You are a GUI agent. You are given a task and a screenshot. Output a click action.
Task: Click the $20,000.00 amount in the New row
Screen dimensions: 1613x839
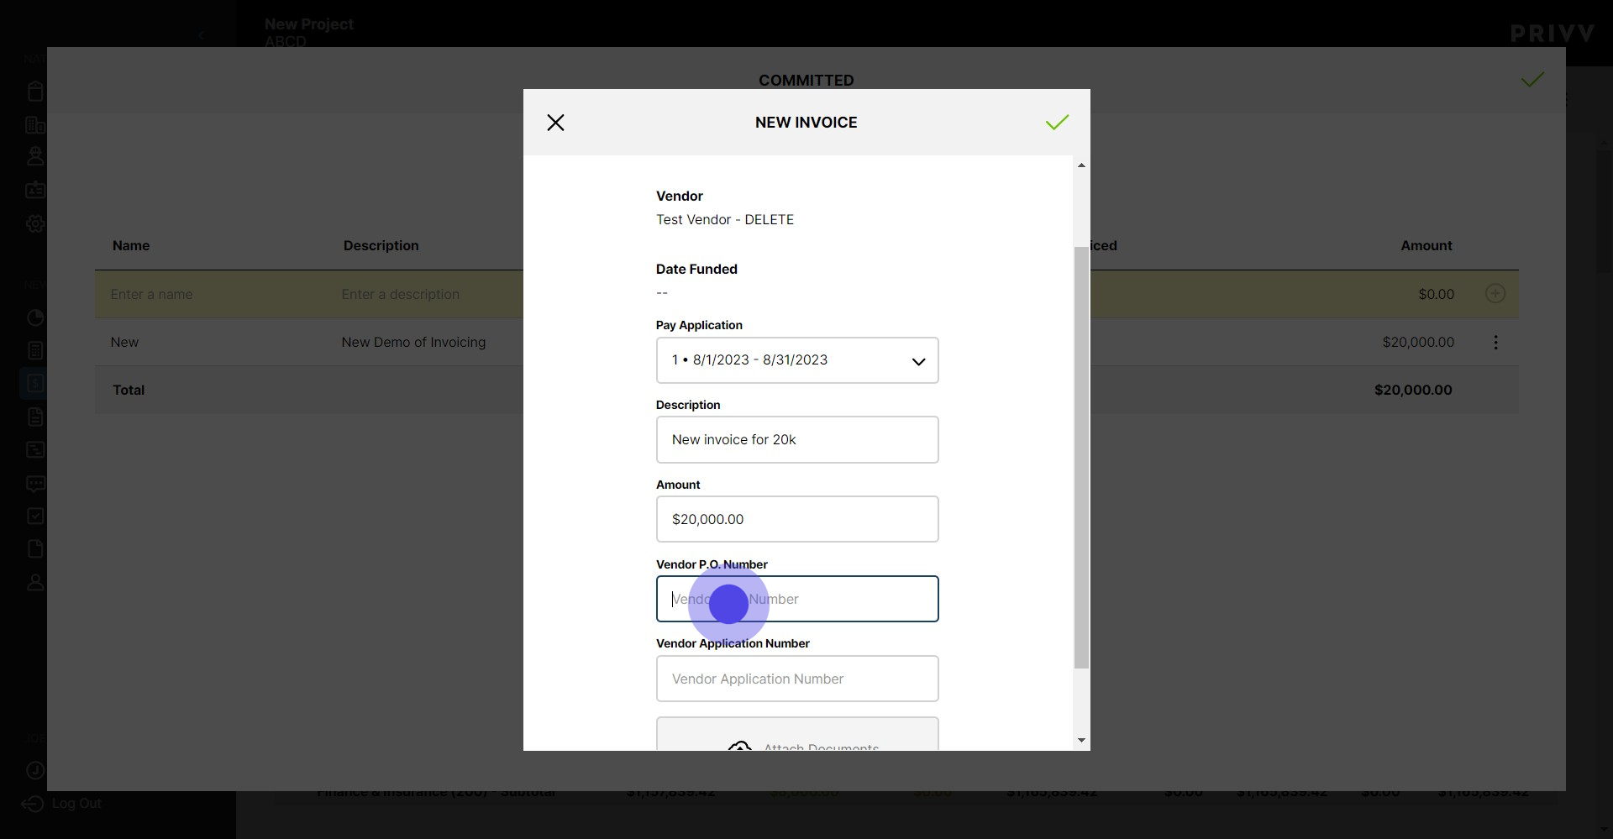click(1418, 343)
